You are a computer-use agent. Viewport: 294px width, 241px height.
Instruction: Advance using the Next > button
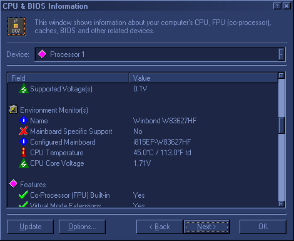[206, 227]
